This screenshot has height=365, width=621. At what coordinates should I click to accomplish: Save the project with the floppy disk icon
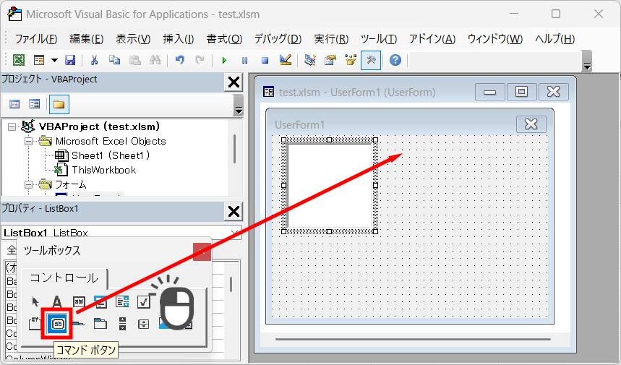(x=70, y=60)
